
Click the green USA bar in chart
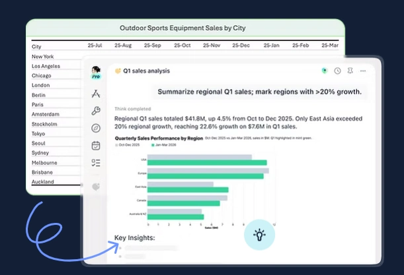pos(207,163)
